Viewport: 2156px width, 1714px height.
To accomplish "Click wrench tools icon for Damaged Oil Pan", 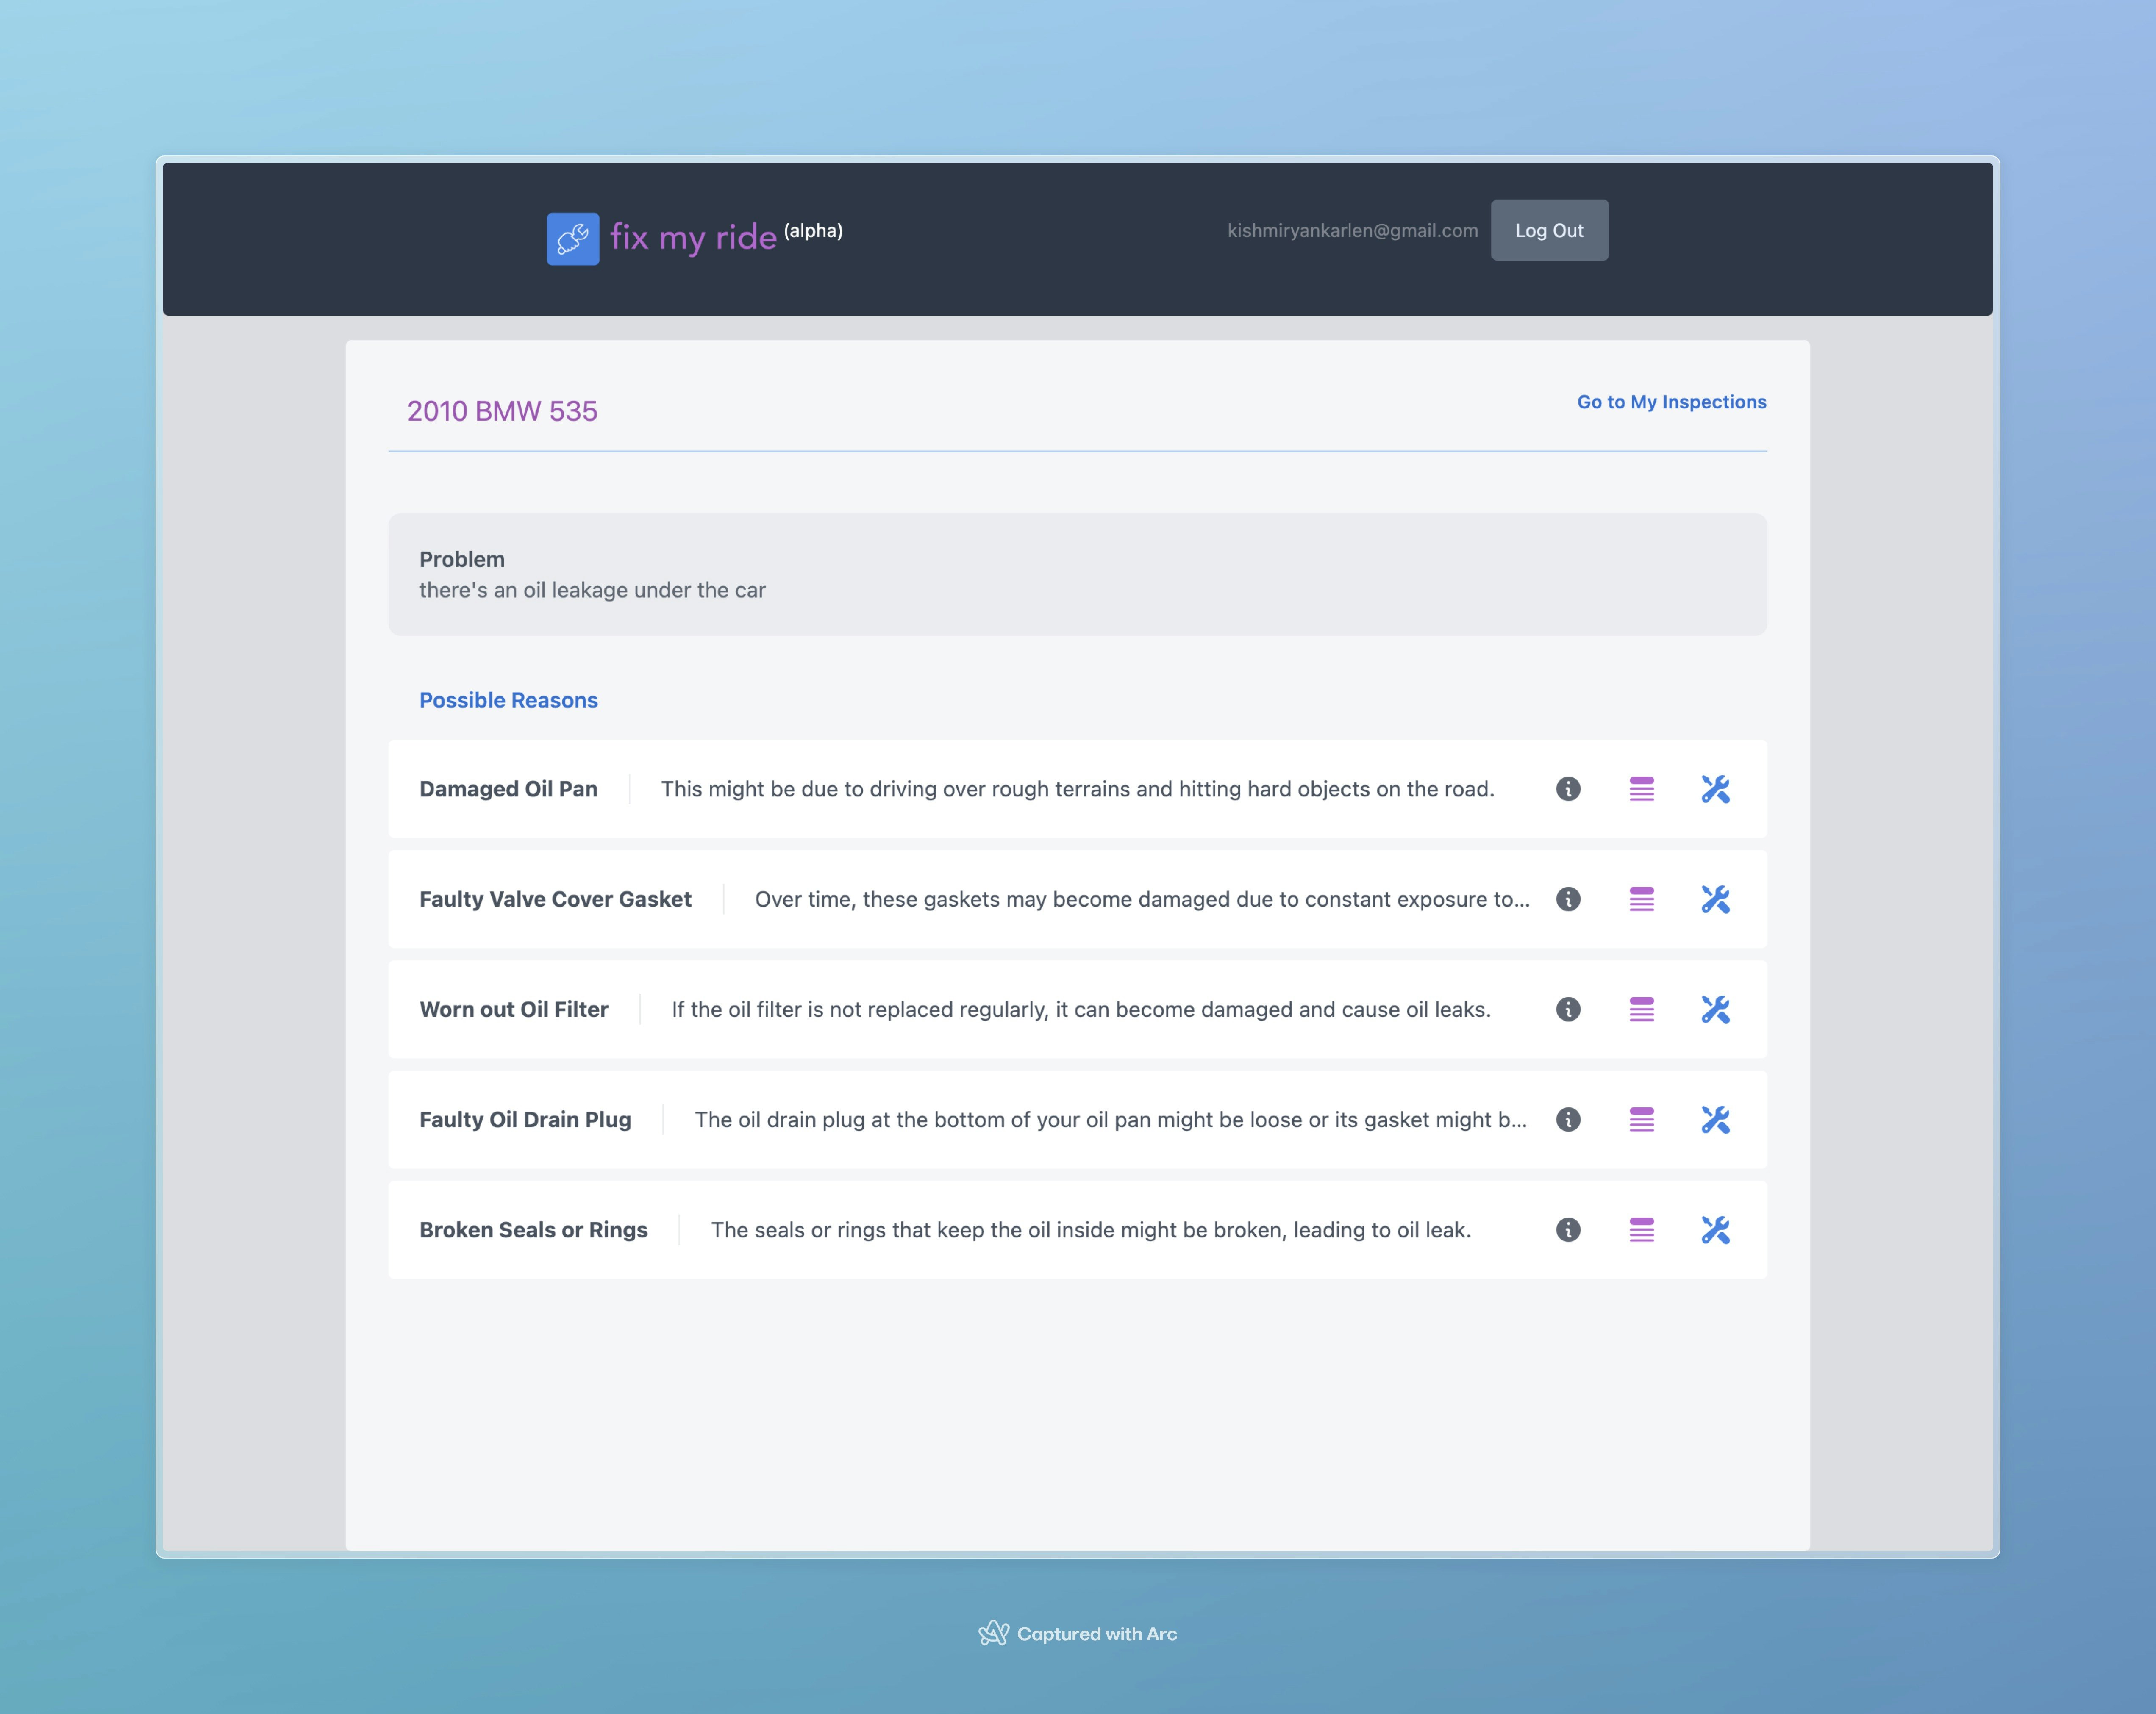I will click(1715, 789).
